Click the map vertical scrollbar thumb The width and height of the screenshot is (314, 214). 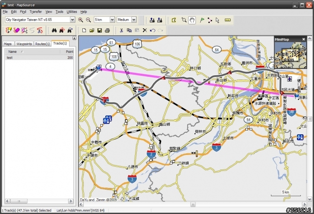310,119
